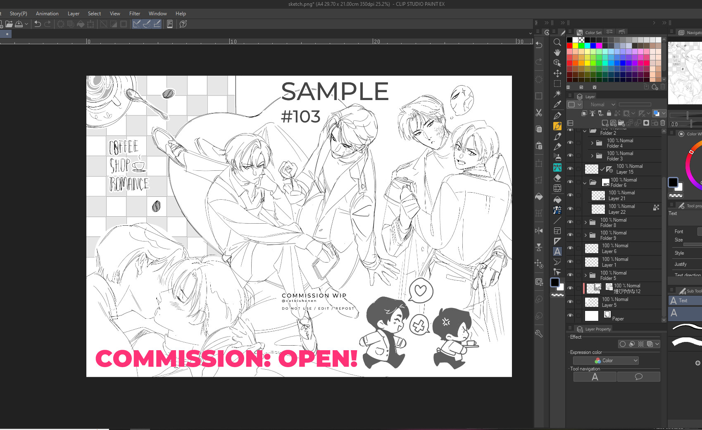Click the text tool navigation A button
The height and width of the screenshot is (430, 702).
(x=595, y=377)
